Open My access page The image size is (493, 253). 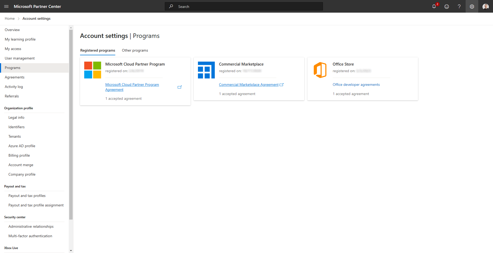(34, 49)
